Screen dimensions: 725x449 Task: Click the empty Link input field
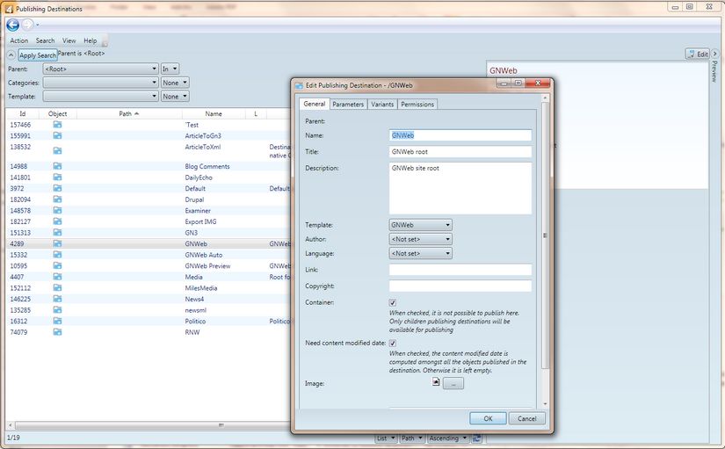point(460,270)
